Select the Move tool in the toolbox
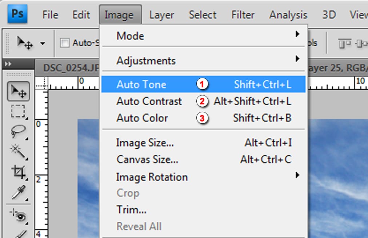Screen dimensions: 368x238 point(18,91)
